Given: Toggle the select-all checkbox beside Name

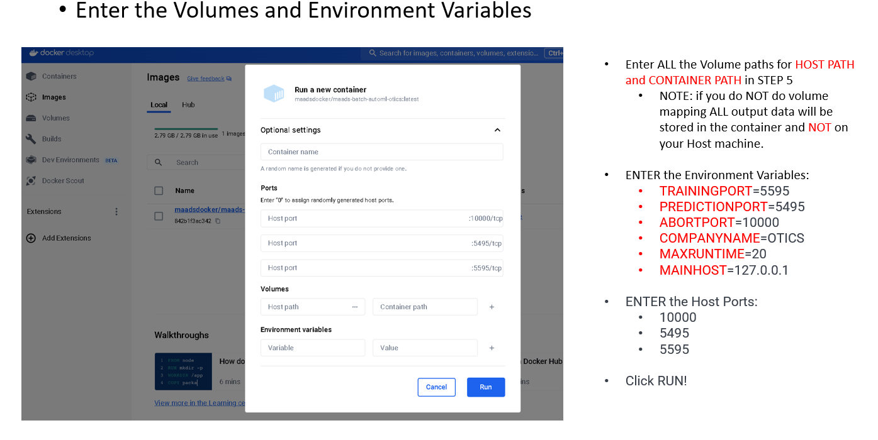Looking at the screenshot, I should tap(159, 190).
